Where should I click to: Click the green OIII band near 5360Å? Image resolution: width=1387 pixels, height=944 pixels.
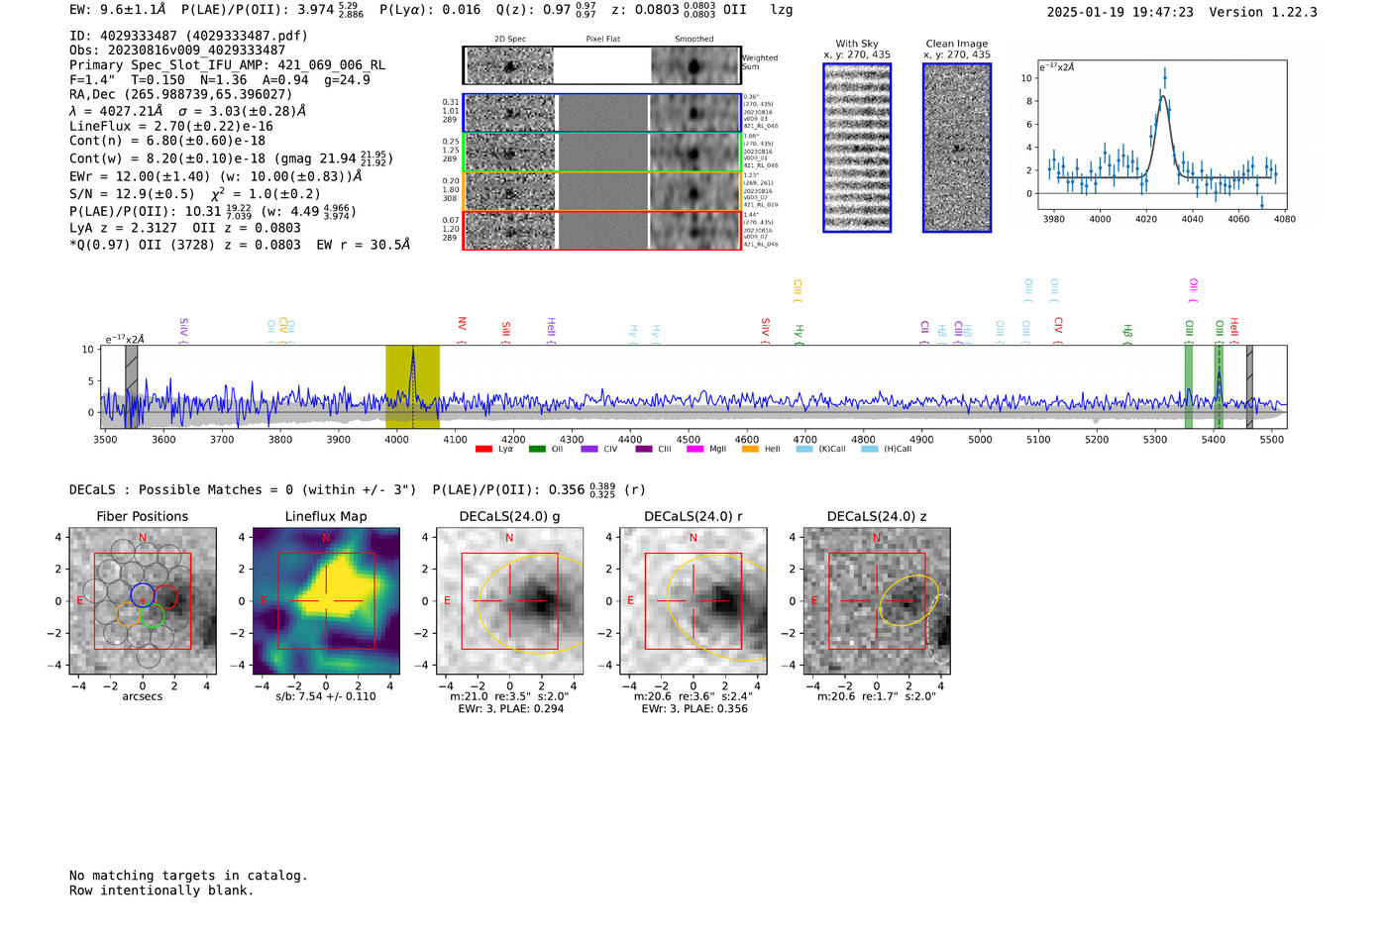(x=1189, y=387)
